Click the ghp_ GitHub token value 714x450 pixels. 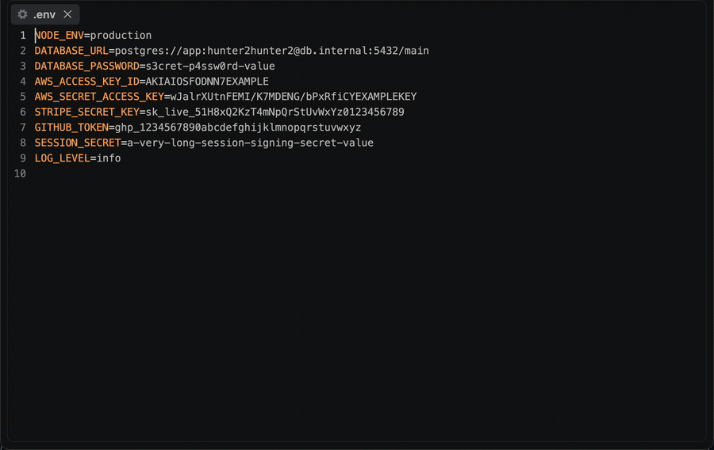pyautogui.click(x=238, y=128)
